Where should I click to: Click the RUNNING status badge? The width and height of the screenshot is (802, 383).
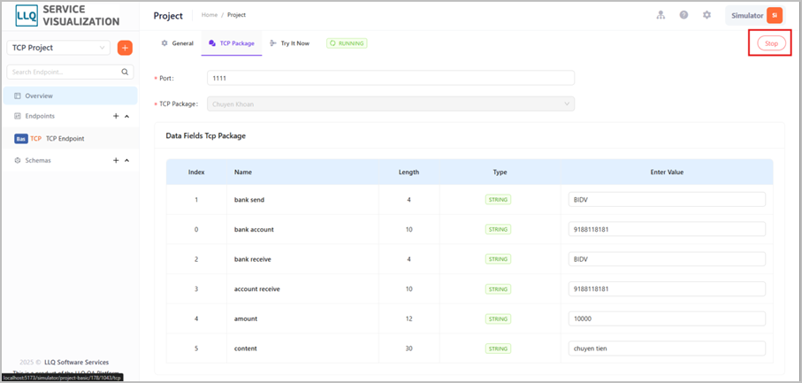347,43
